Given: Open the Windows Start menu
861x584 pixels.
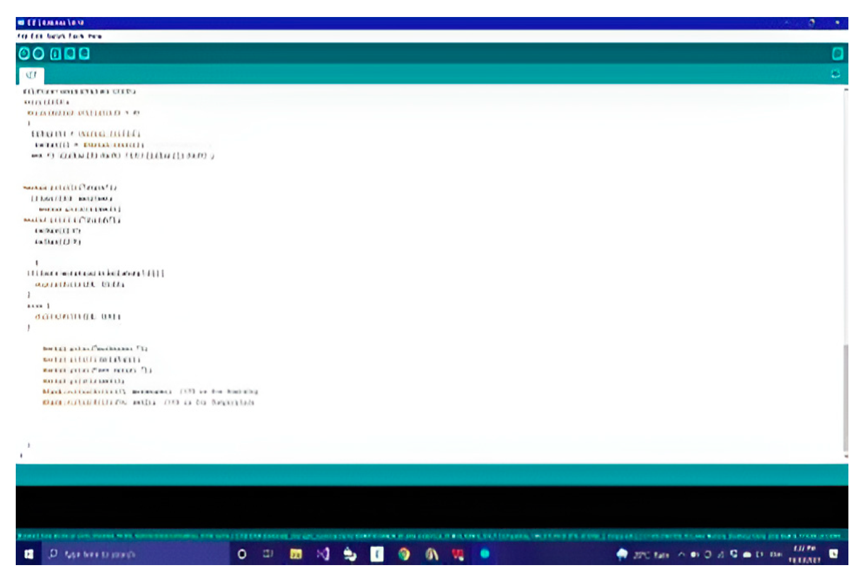Looking at the screenshot, I should pyautogui.click(x=29, y=554).
